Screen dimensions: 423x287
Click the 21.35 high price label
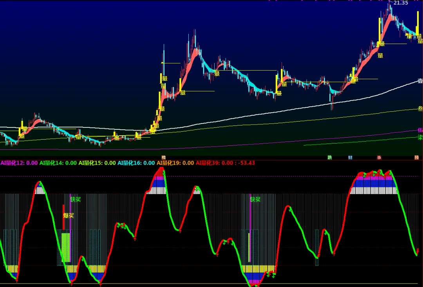(x=401, y=3)
